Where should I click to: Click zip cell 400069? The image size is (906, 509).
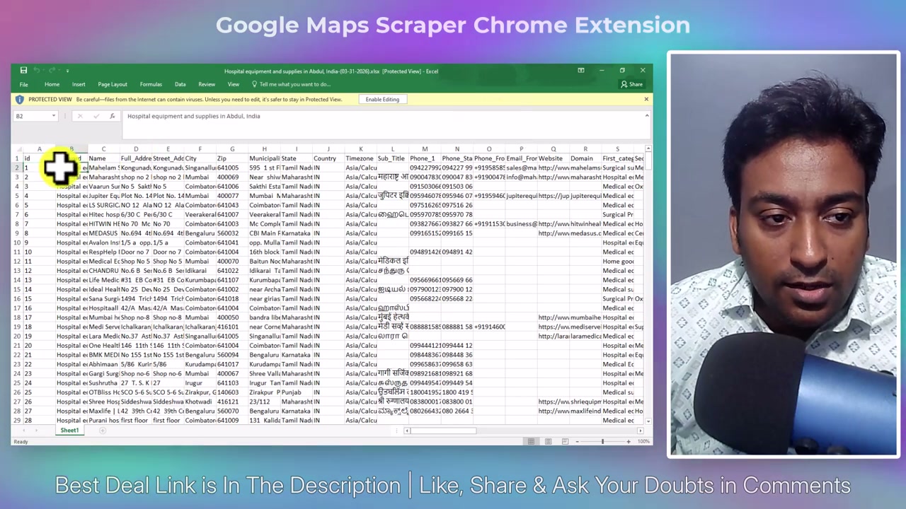[x=231, y=177]
